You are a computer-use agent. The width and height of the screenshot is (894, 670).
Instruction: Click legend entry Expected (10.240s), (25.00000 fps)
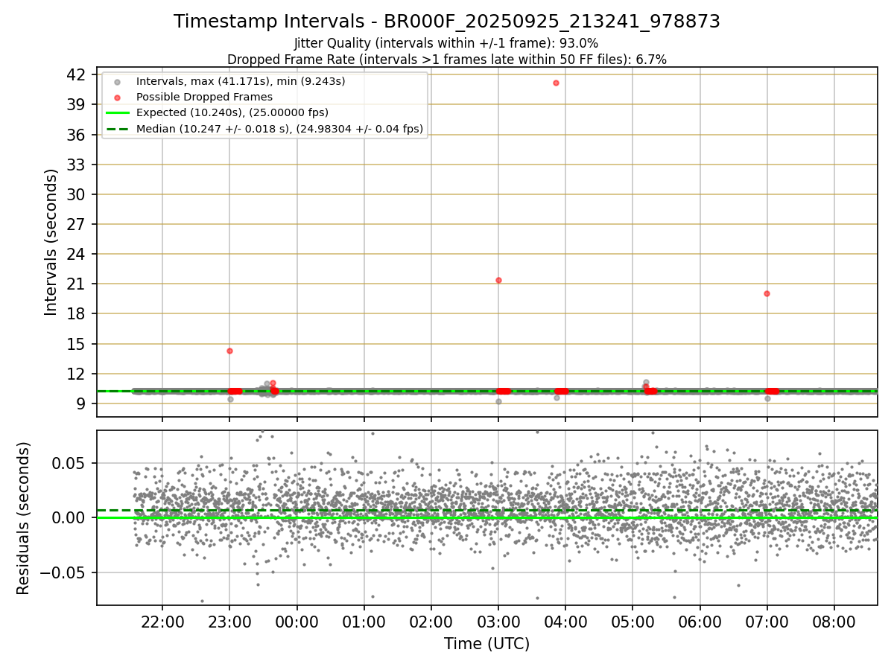pos(232,112)
